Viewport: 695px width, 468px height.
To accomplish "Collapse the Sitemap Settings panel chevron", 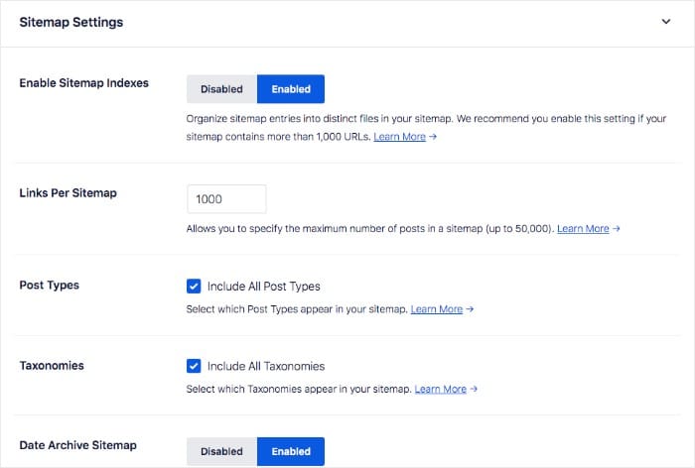I will 666,21.
